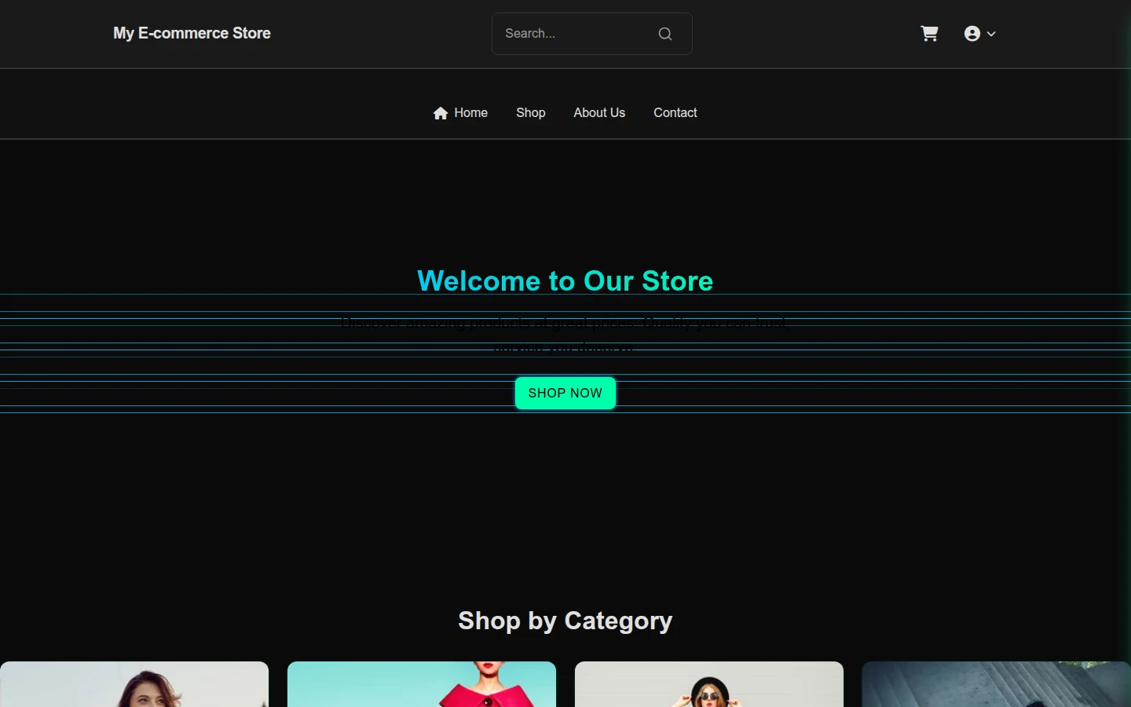The width and height of the screenshot is (1131, 707).
Task: Click the Welcome to Our Store heading
Action: 565,281
